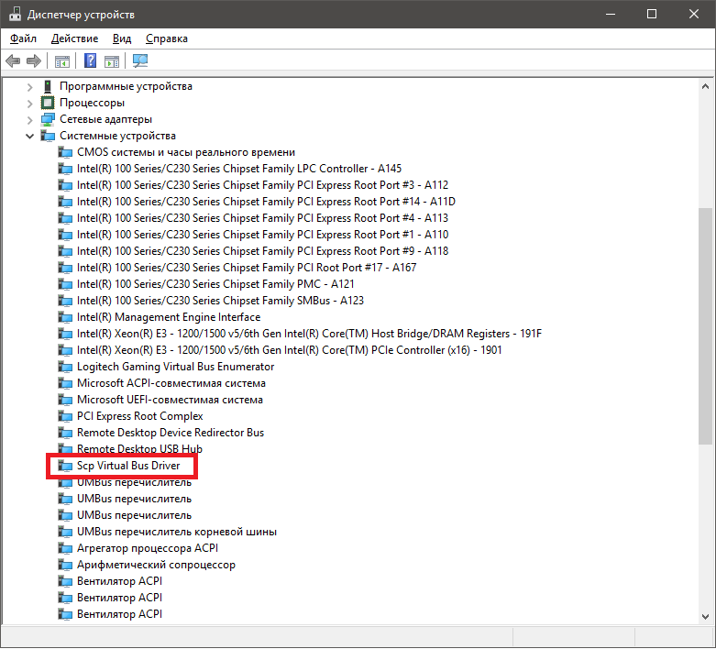The width and height of the screenshot is (716, 649).
Task: Open the Вид menu
Action: (x=122, y=38)
